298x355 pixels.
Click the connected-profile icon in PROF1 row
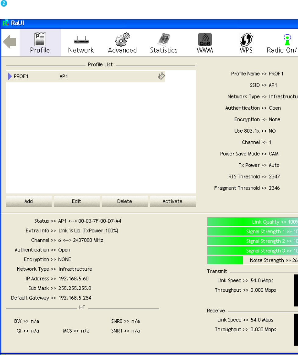161,76
